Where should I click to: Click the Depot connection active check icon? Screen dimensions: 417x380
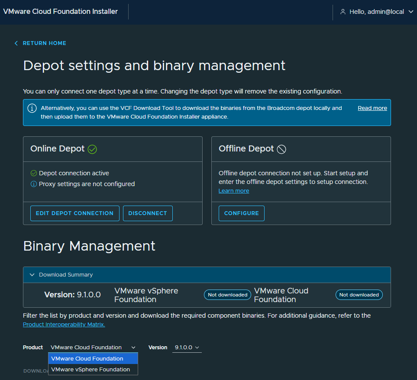(34, 173)
